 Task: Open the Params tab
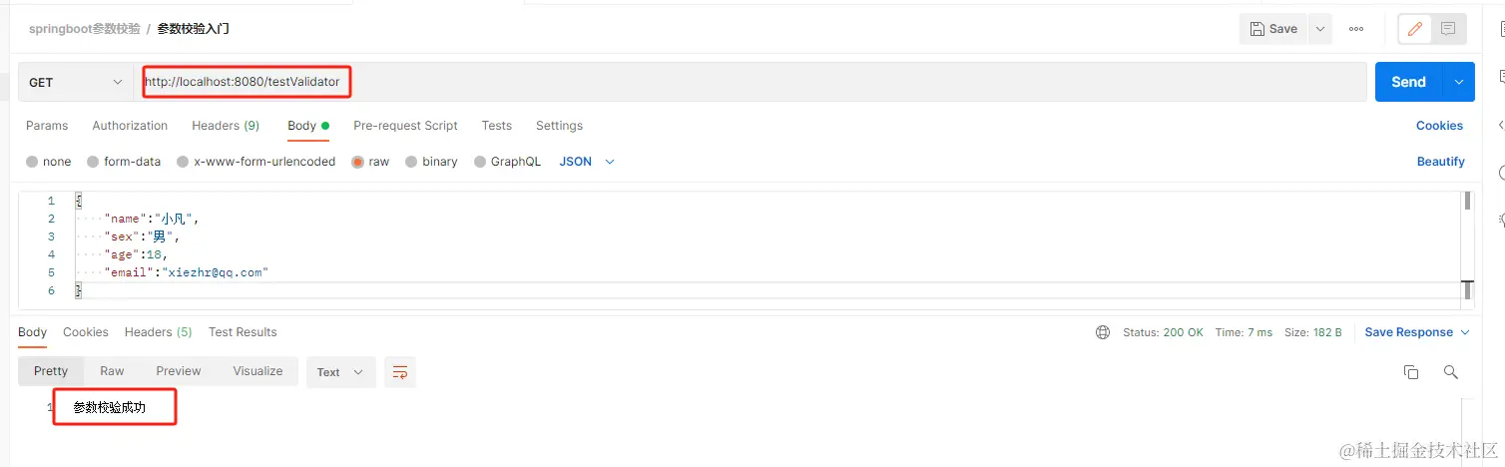(47, 126)
